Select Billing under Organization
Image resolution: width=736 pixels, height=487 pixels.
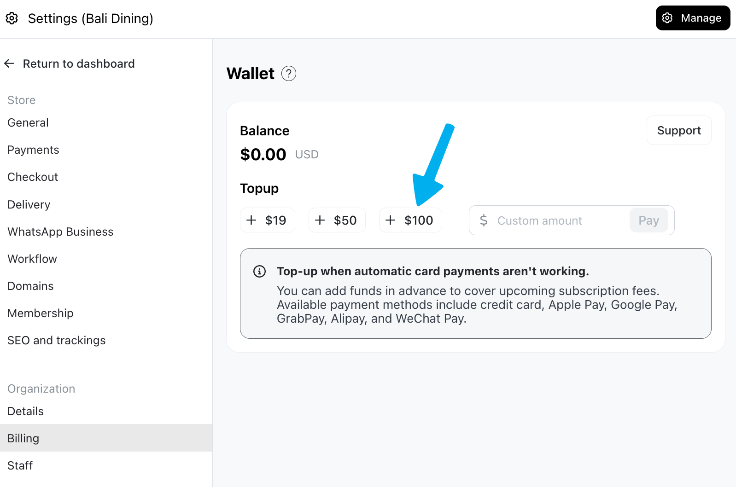coord(106,438)
